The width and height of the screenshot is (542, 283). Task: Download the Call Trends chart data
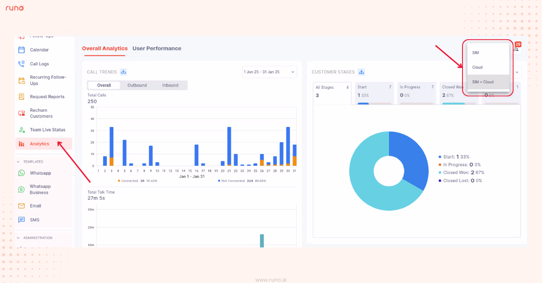[x=123, y=72]
